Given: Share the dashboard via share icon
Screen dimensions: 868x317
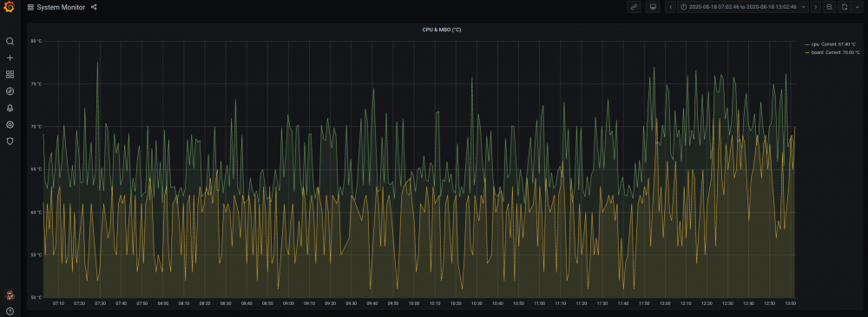Looking at the screenshot, I should tap(94, 7).
